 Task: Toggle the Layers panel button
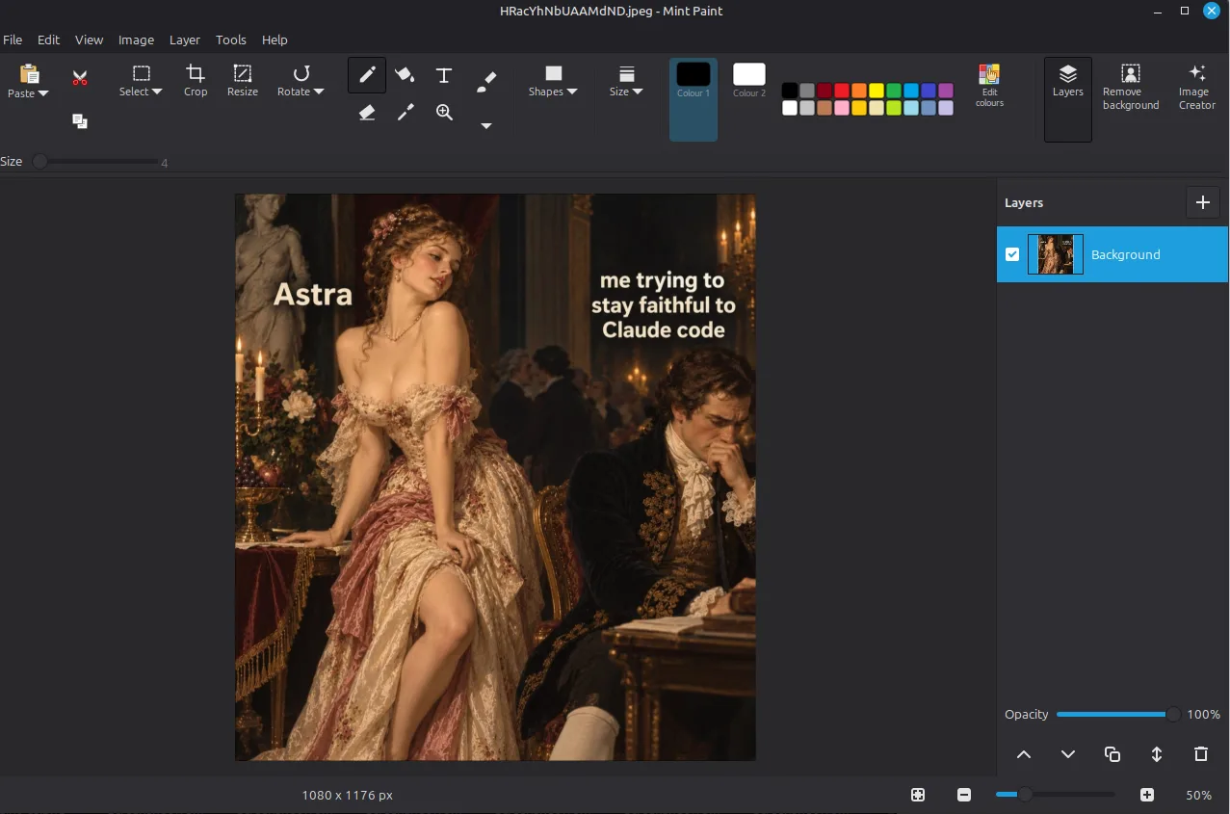(1068, 99)
